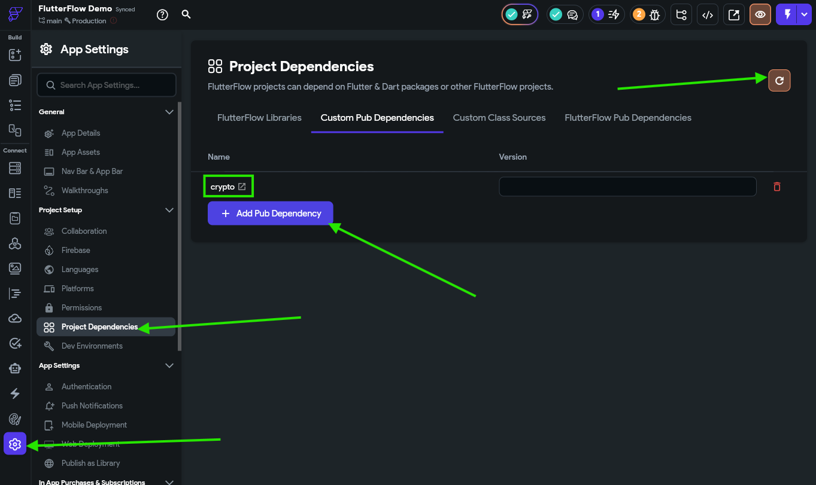Click the comments status pill with checkmark
This screenshot has height=485, width=816.
pyautogui.click(x=565, y=15)
